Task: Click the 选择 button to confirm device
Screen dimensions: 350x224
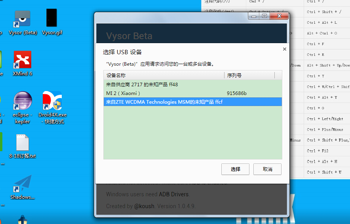Action: click(235, 169)
